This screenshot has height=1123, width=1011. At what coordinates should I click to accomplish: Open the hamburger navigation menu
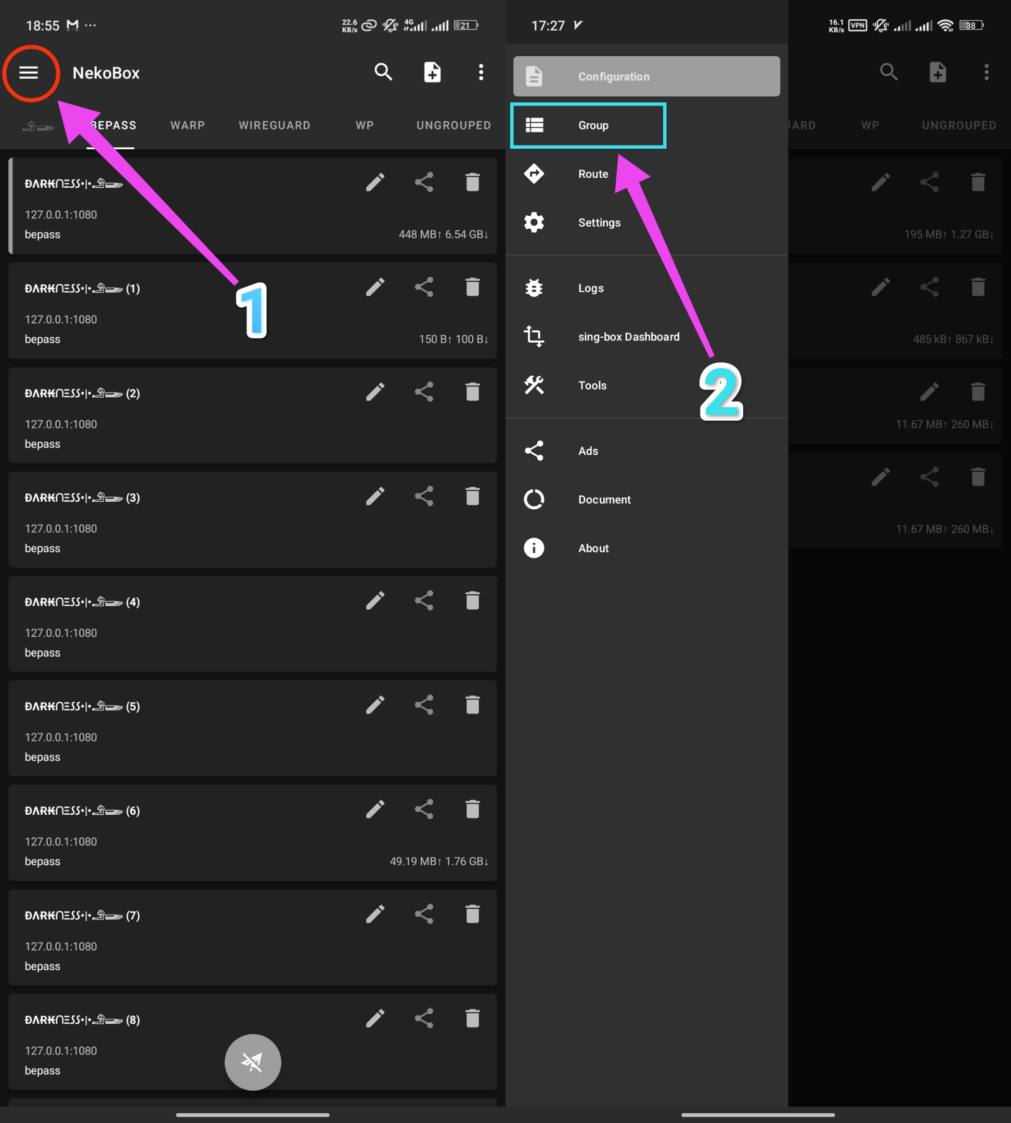click(x=29, y=73)
